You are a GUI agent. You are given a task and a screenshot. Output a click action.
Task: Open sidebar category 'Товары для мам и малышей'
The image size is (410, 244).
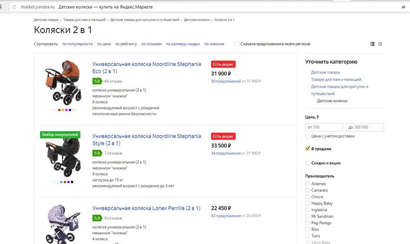click(x=336, y=79)
